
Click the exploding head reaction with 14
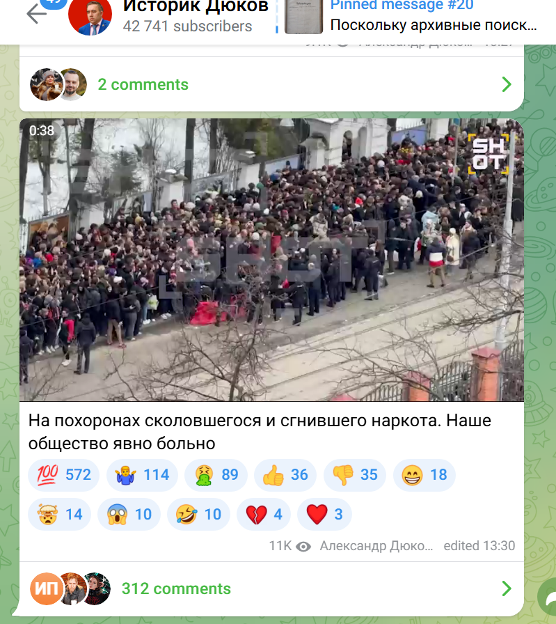pyautogui.click(x=59, y=514)
